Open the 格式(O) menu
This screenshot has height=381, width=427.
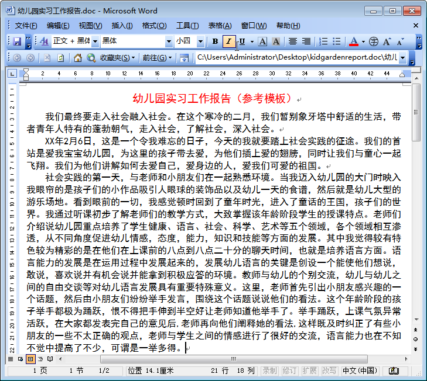click(154, 26)
